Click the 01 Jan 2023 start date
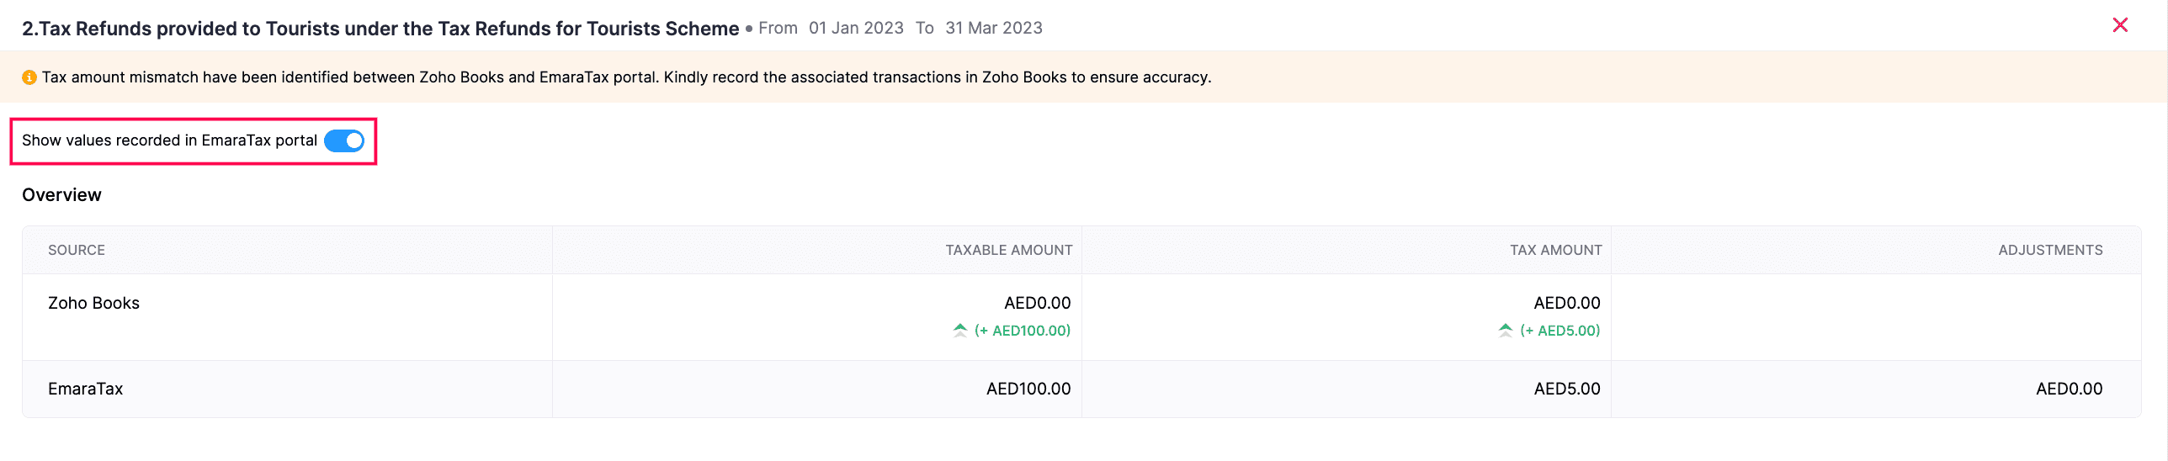This screenshot has width=2168, height=461. (x=856, y=28)
